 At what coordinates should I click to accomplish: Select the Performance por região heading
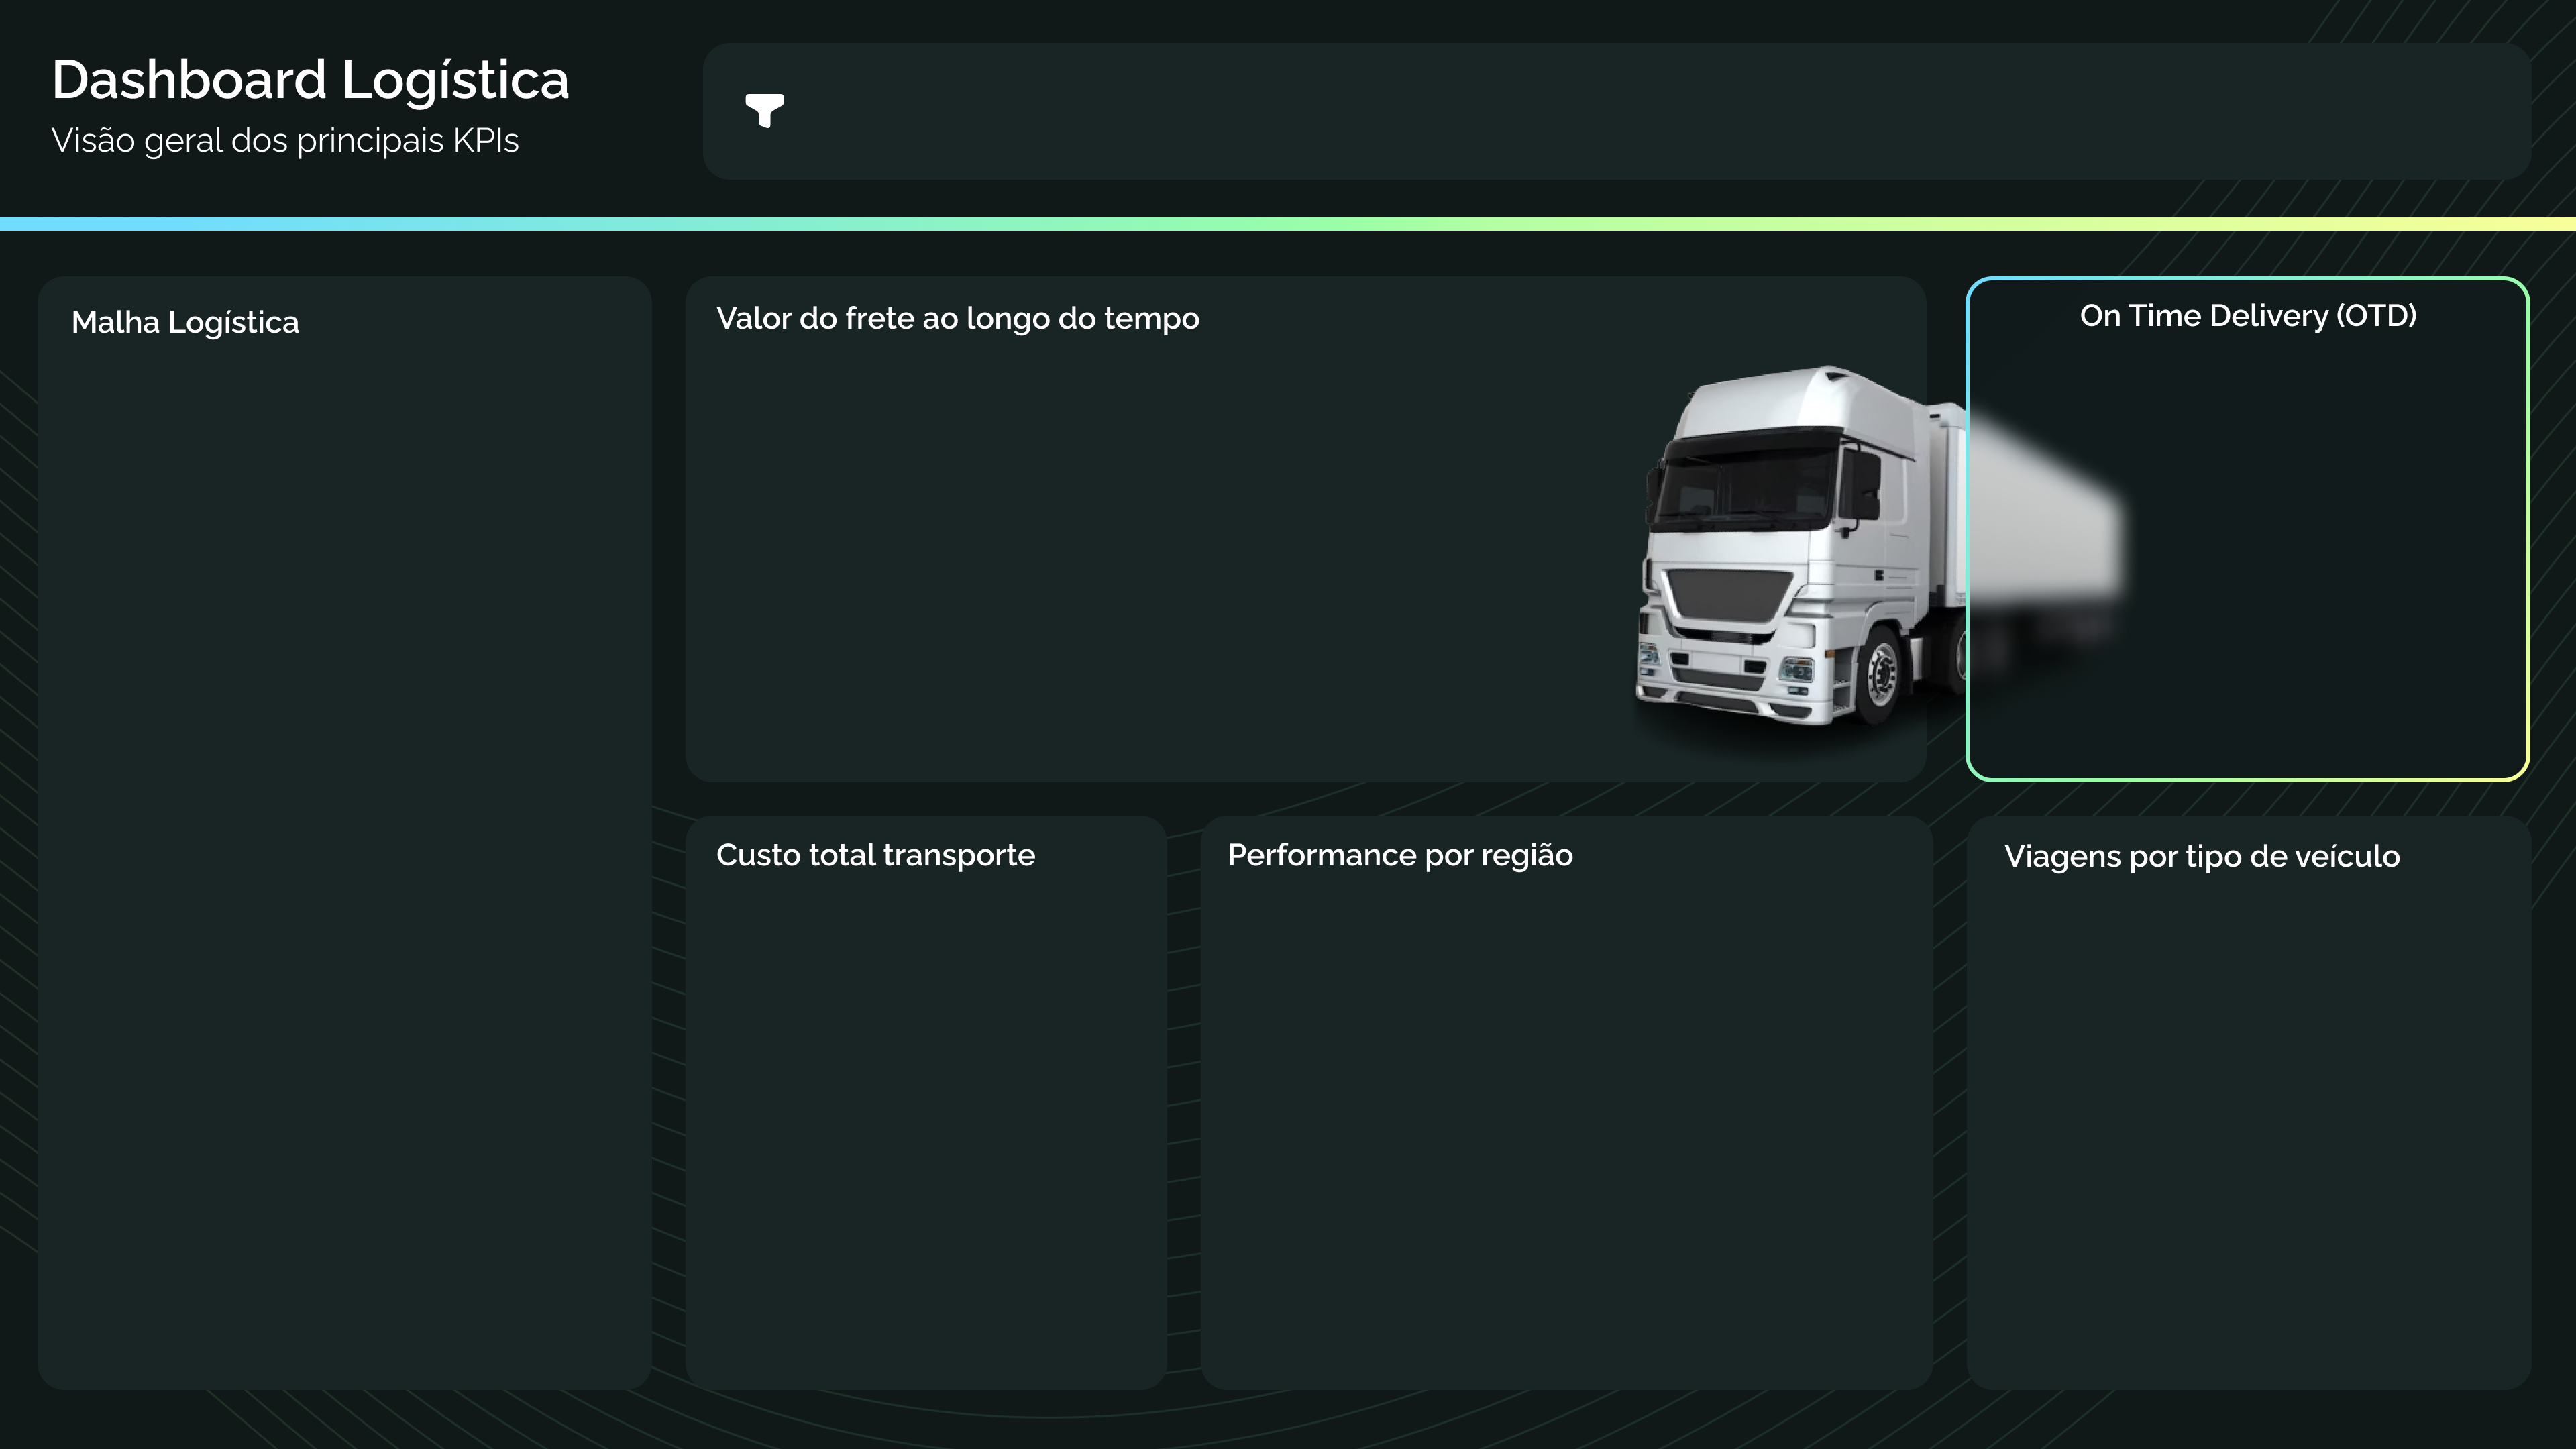click(x=1399, y=855)
